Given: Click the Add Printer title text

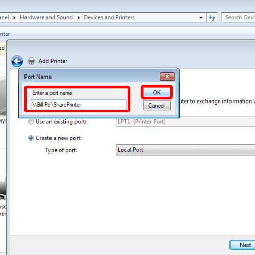Looking at the screenshot, I should (x=53, y=61).
